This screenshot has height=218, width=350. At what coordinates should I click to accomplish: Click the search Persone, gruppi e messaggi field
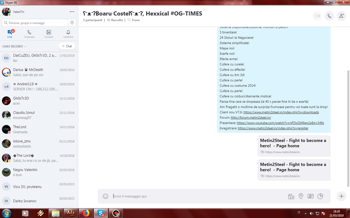(35, 23)
